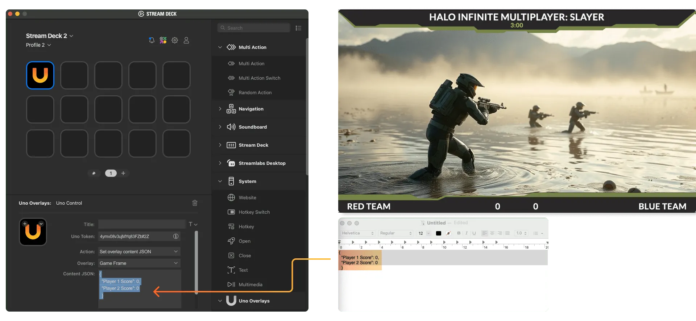This screenshot has height=321, width=696.
Task: Open list style dropdown in TextEdit
Action: coord(538,233)
